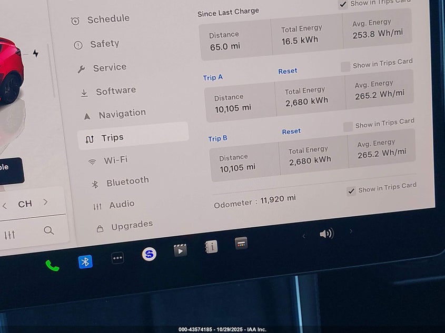This screenshot has height=333, width=445.
Task: Go to previous channel with left chevron
Action: (x=5, y=206)
